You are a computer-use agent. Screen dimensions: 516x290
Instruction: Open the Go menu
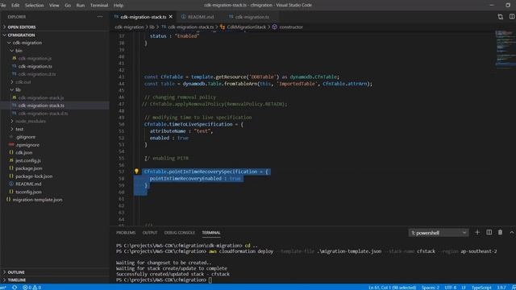tap(68, 6)
